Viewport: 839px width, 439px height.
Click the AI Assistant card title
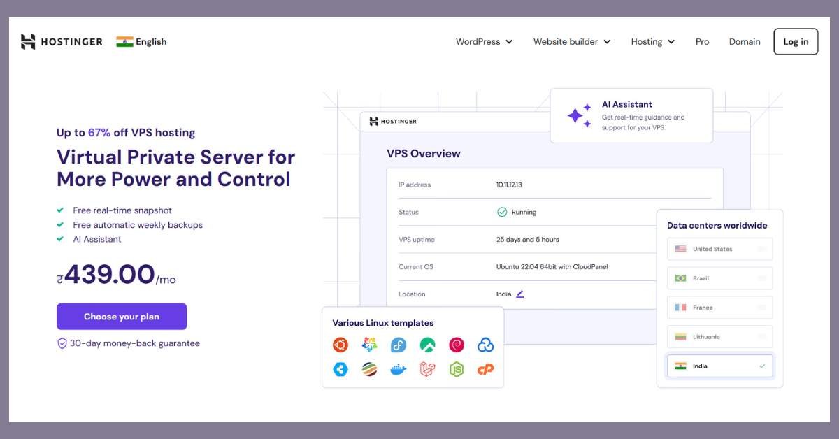point(627,105)
